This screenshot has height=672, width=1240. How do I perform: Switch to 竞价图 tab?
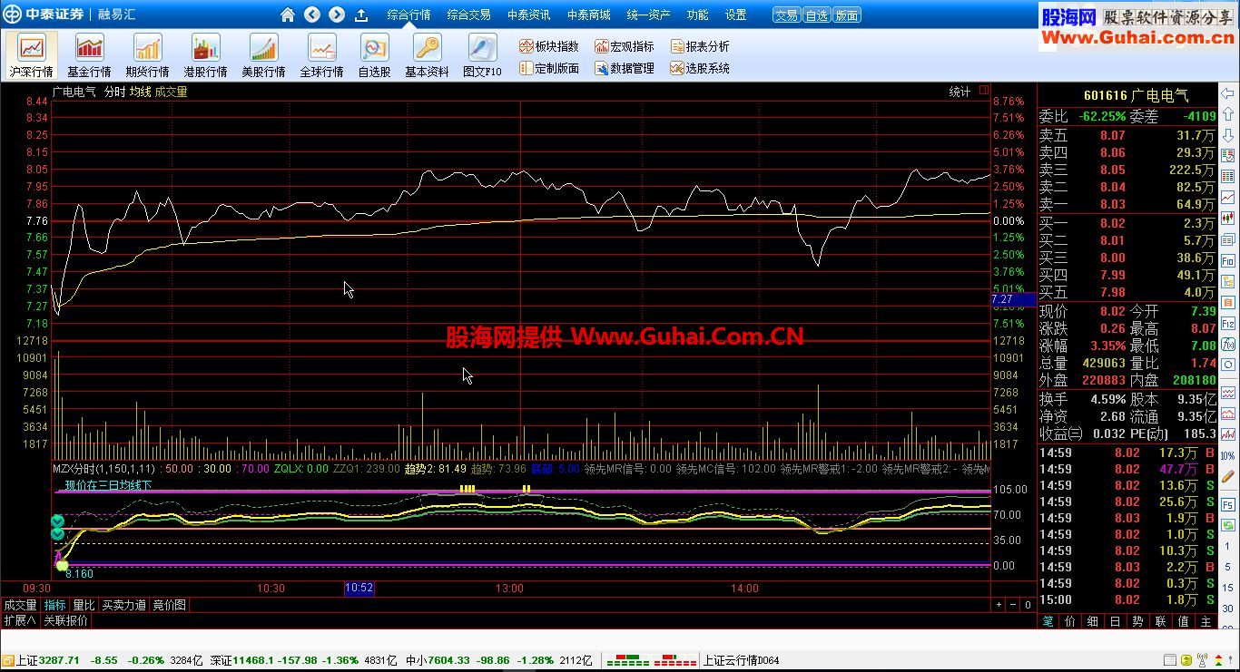[169, 605]
